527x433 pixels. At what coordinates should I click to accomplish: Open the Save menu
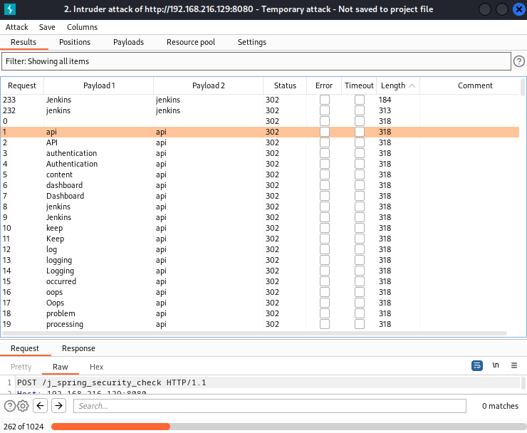pyautogui.click(x=47, y=27)
